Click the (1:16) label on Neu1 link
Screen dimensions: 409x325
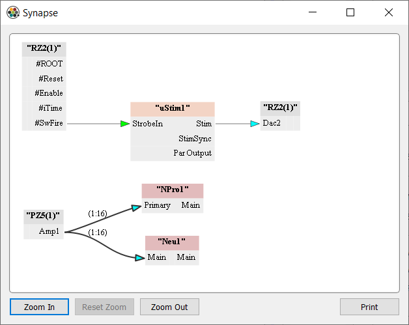98,232
